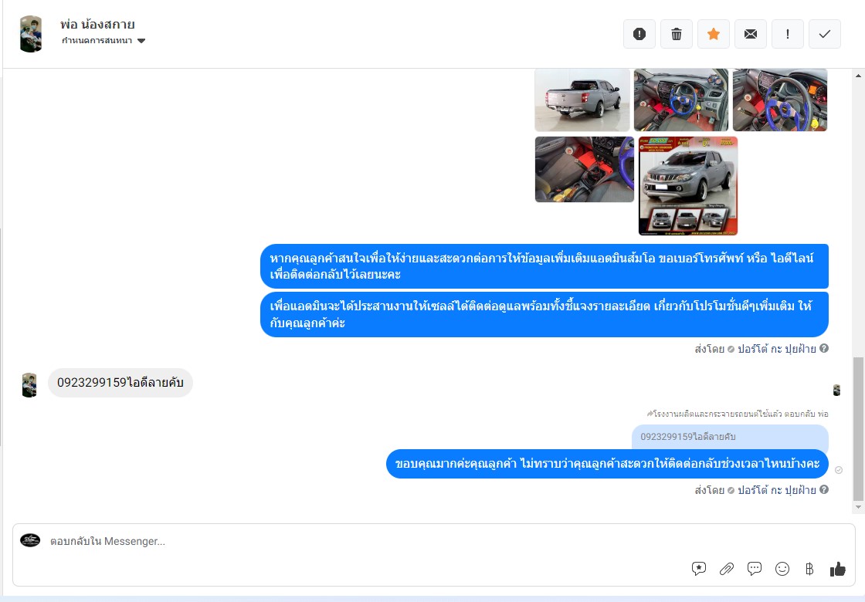865x602 pixels.
Task: Send a thumbs-up like
Action: (x=837, y=569)
